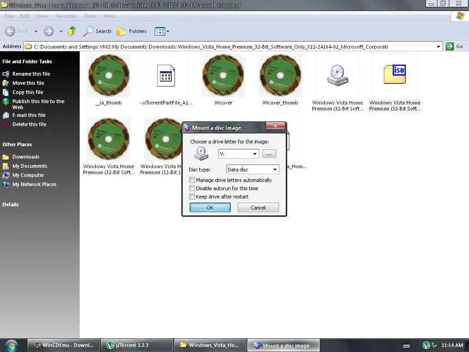Click the Forward arrow button in Explorer

49,31
